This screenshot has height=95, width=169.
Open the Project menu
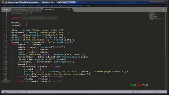tap(63, 6)
